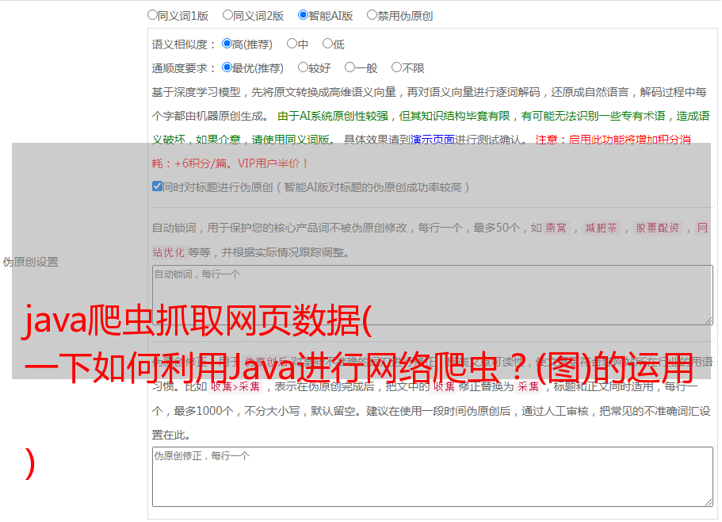Click the 收集>采集 example code
This screenshot has height=522, width=722.
tap(235, 386)
